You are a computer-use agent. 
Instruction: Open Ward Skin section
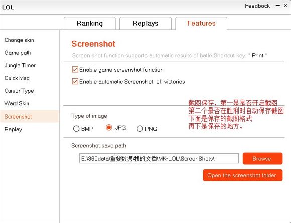[17, 103]
